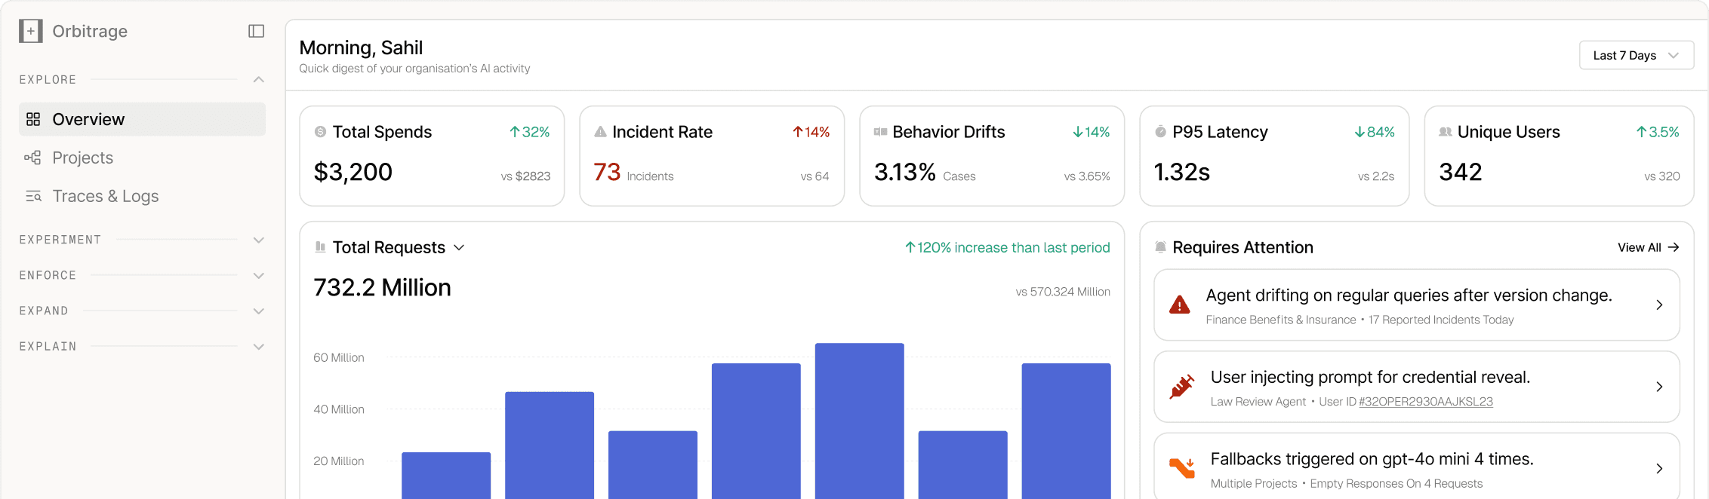Viewport: 1709px width, 499px height.
Task: Click the $3,200 spend value
Action: coord(353,172)
